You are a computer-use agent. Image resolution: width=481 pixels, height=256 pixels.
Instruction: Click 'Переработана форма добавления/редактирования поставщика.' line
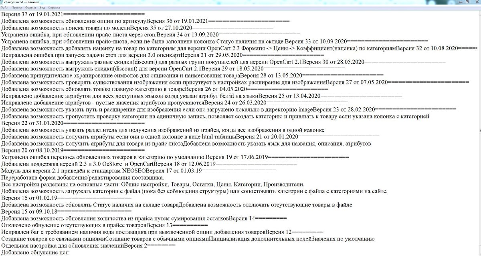[83, 177]
